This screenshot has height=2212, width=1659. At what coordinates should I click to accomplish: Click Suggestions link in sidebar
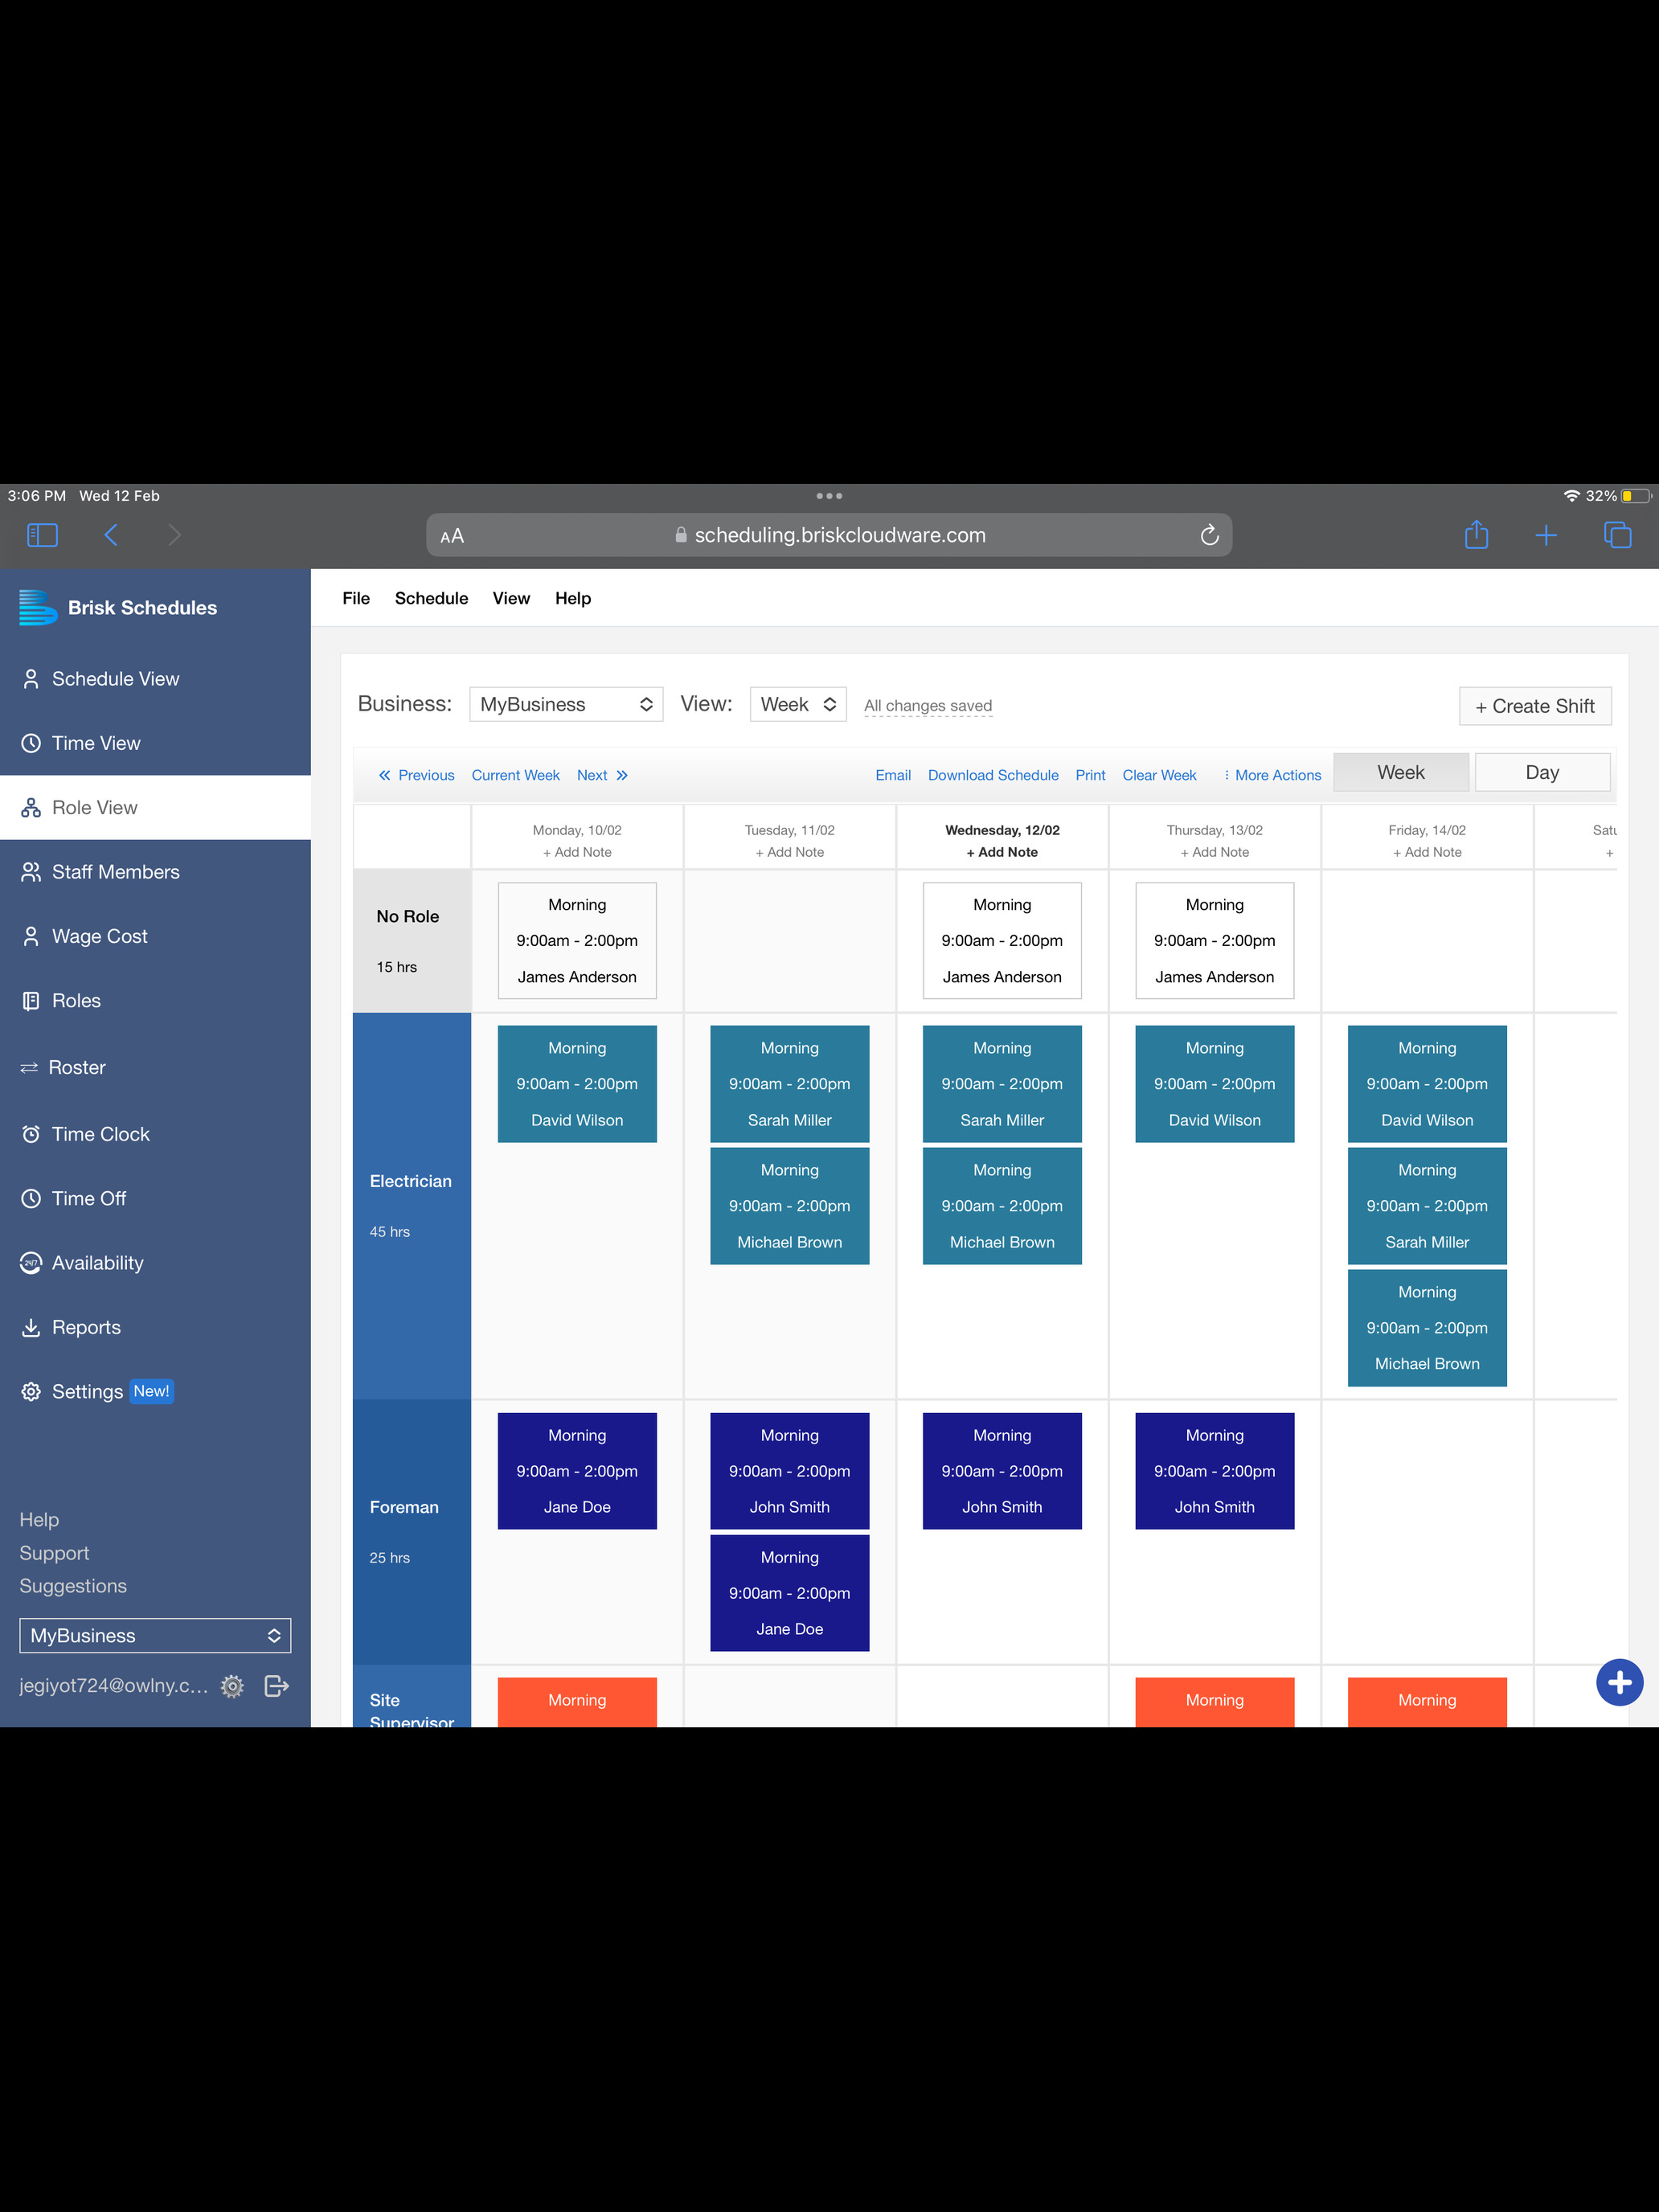[73, 1586]
